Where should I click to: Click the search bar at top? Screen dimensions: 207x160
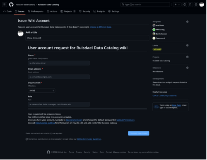click(x=145, y=5)
